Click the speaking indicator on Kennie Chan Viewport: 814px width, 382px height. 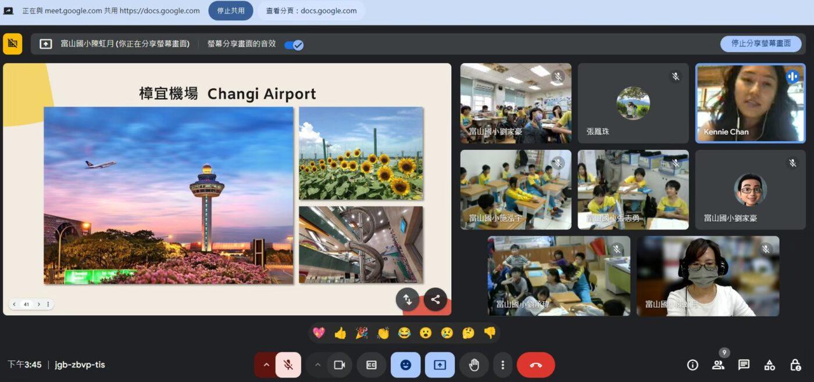coord(792,77)
